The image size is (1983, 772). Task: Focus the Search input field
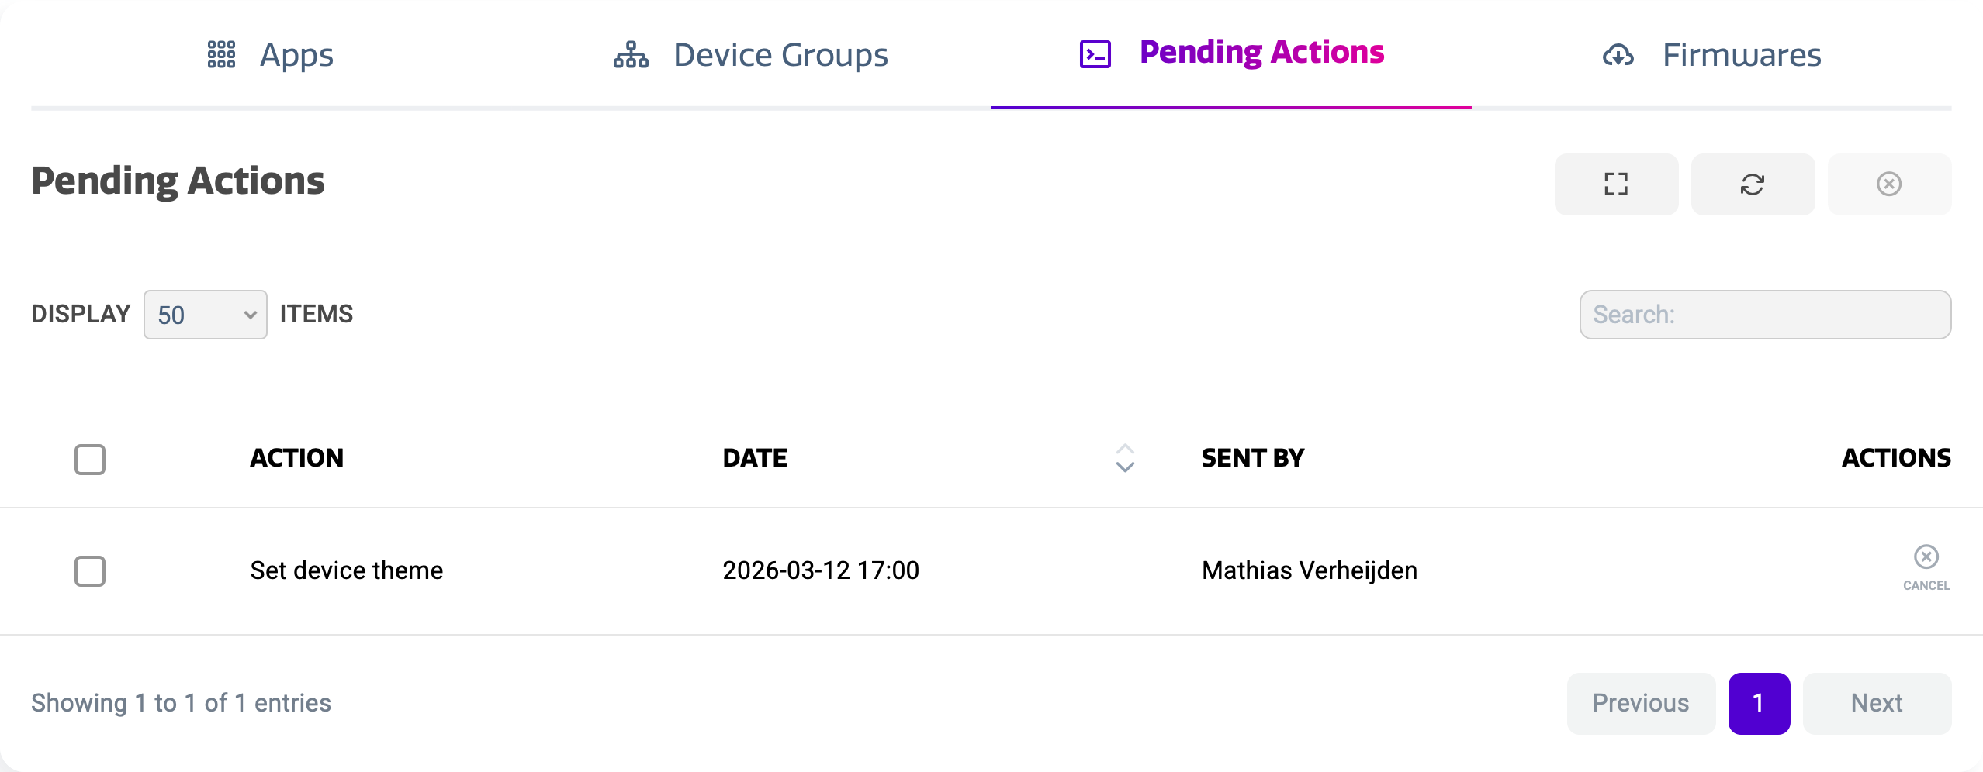[1765, 315]
